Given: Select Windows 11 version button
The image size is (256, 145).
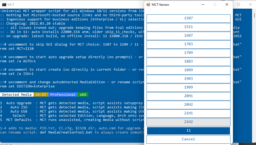Looking at the screenshot, I should 189,131.
